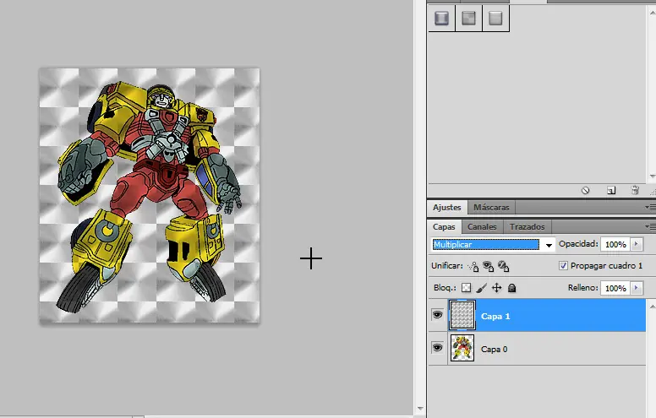Toggle unify layer visibility icon
This screenshot has height=418, width=656.
[489, 266]
